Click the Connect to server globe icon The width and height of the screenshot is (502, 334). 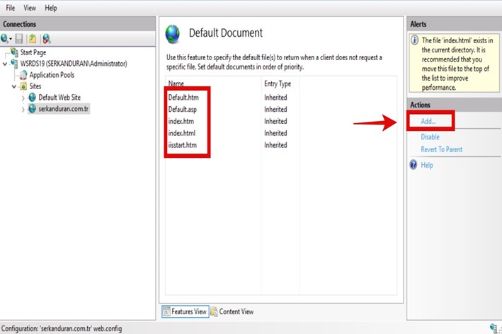pyautogui.click(x=4, y=39)
